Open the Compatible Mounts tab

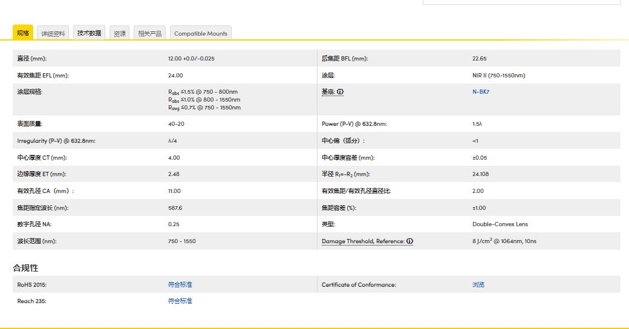tap(201, 33)
